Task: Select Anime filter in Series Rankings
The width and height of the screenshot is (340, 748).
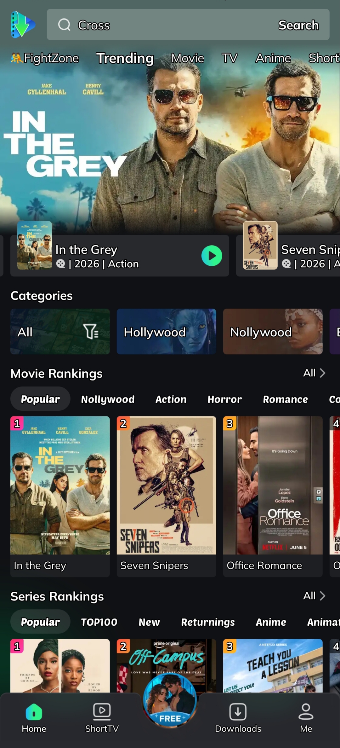Action: (271, 622)
